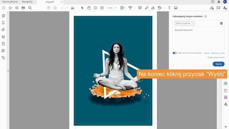Upload file to cloud icon
This screenshot has height=129, width=229.
(17, 8)
